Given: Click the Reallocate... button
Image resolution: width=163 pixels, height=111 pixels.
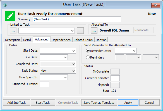Looking at the screenshot, I should click(x=143, y=30).
